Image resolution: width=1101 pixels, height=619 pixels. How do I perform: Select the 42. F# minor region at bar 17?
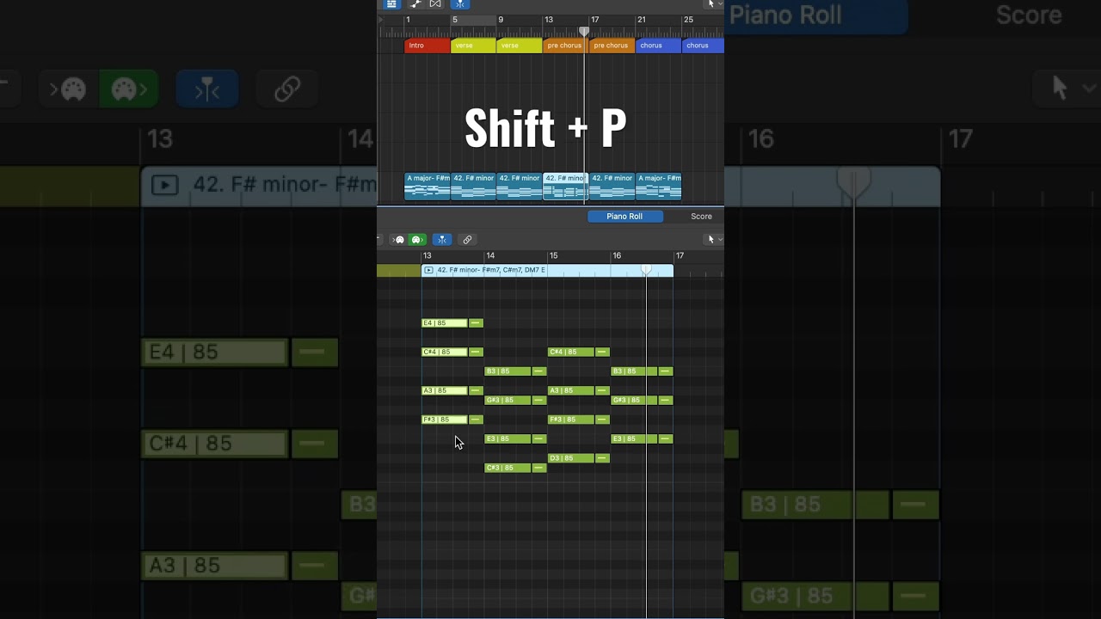pos(612,187)
